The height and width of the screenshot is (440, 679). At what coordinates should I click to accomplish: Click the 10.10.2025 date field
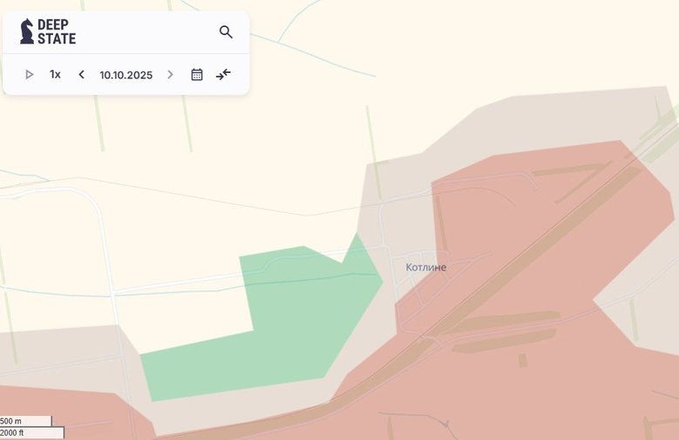(x=125, y=75)
